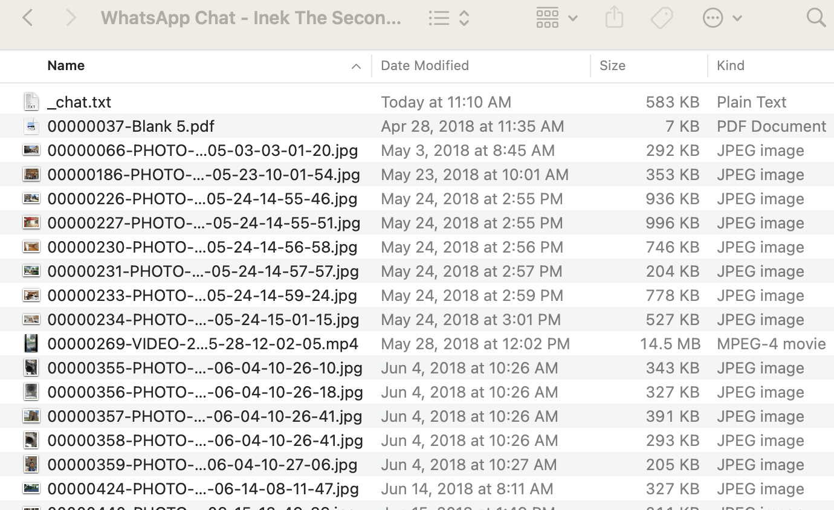Click the Search magnifier icon
The height and width of the screenshot is (510, 834).
click(816, 18)
